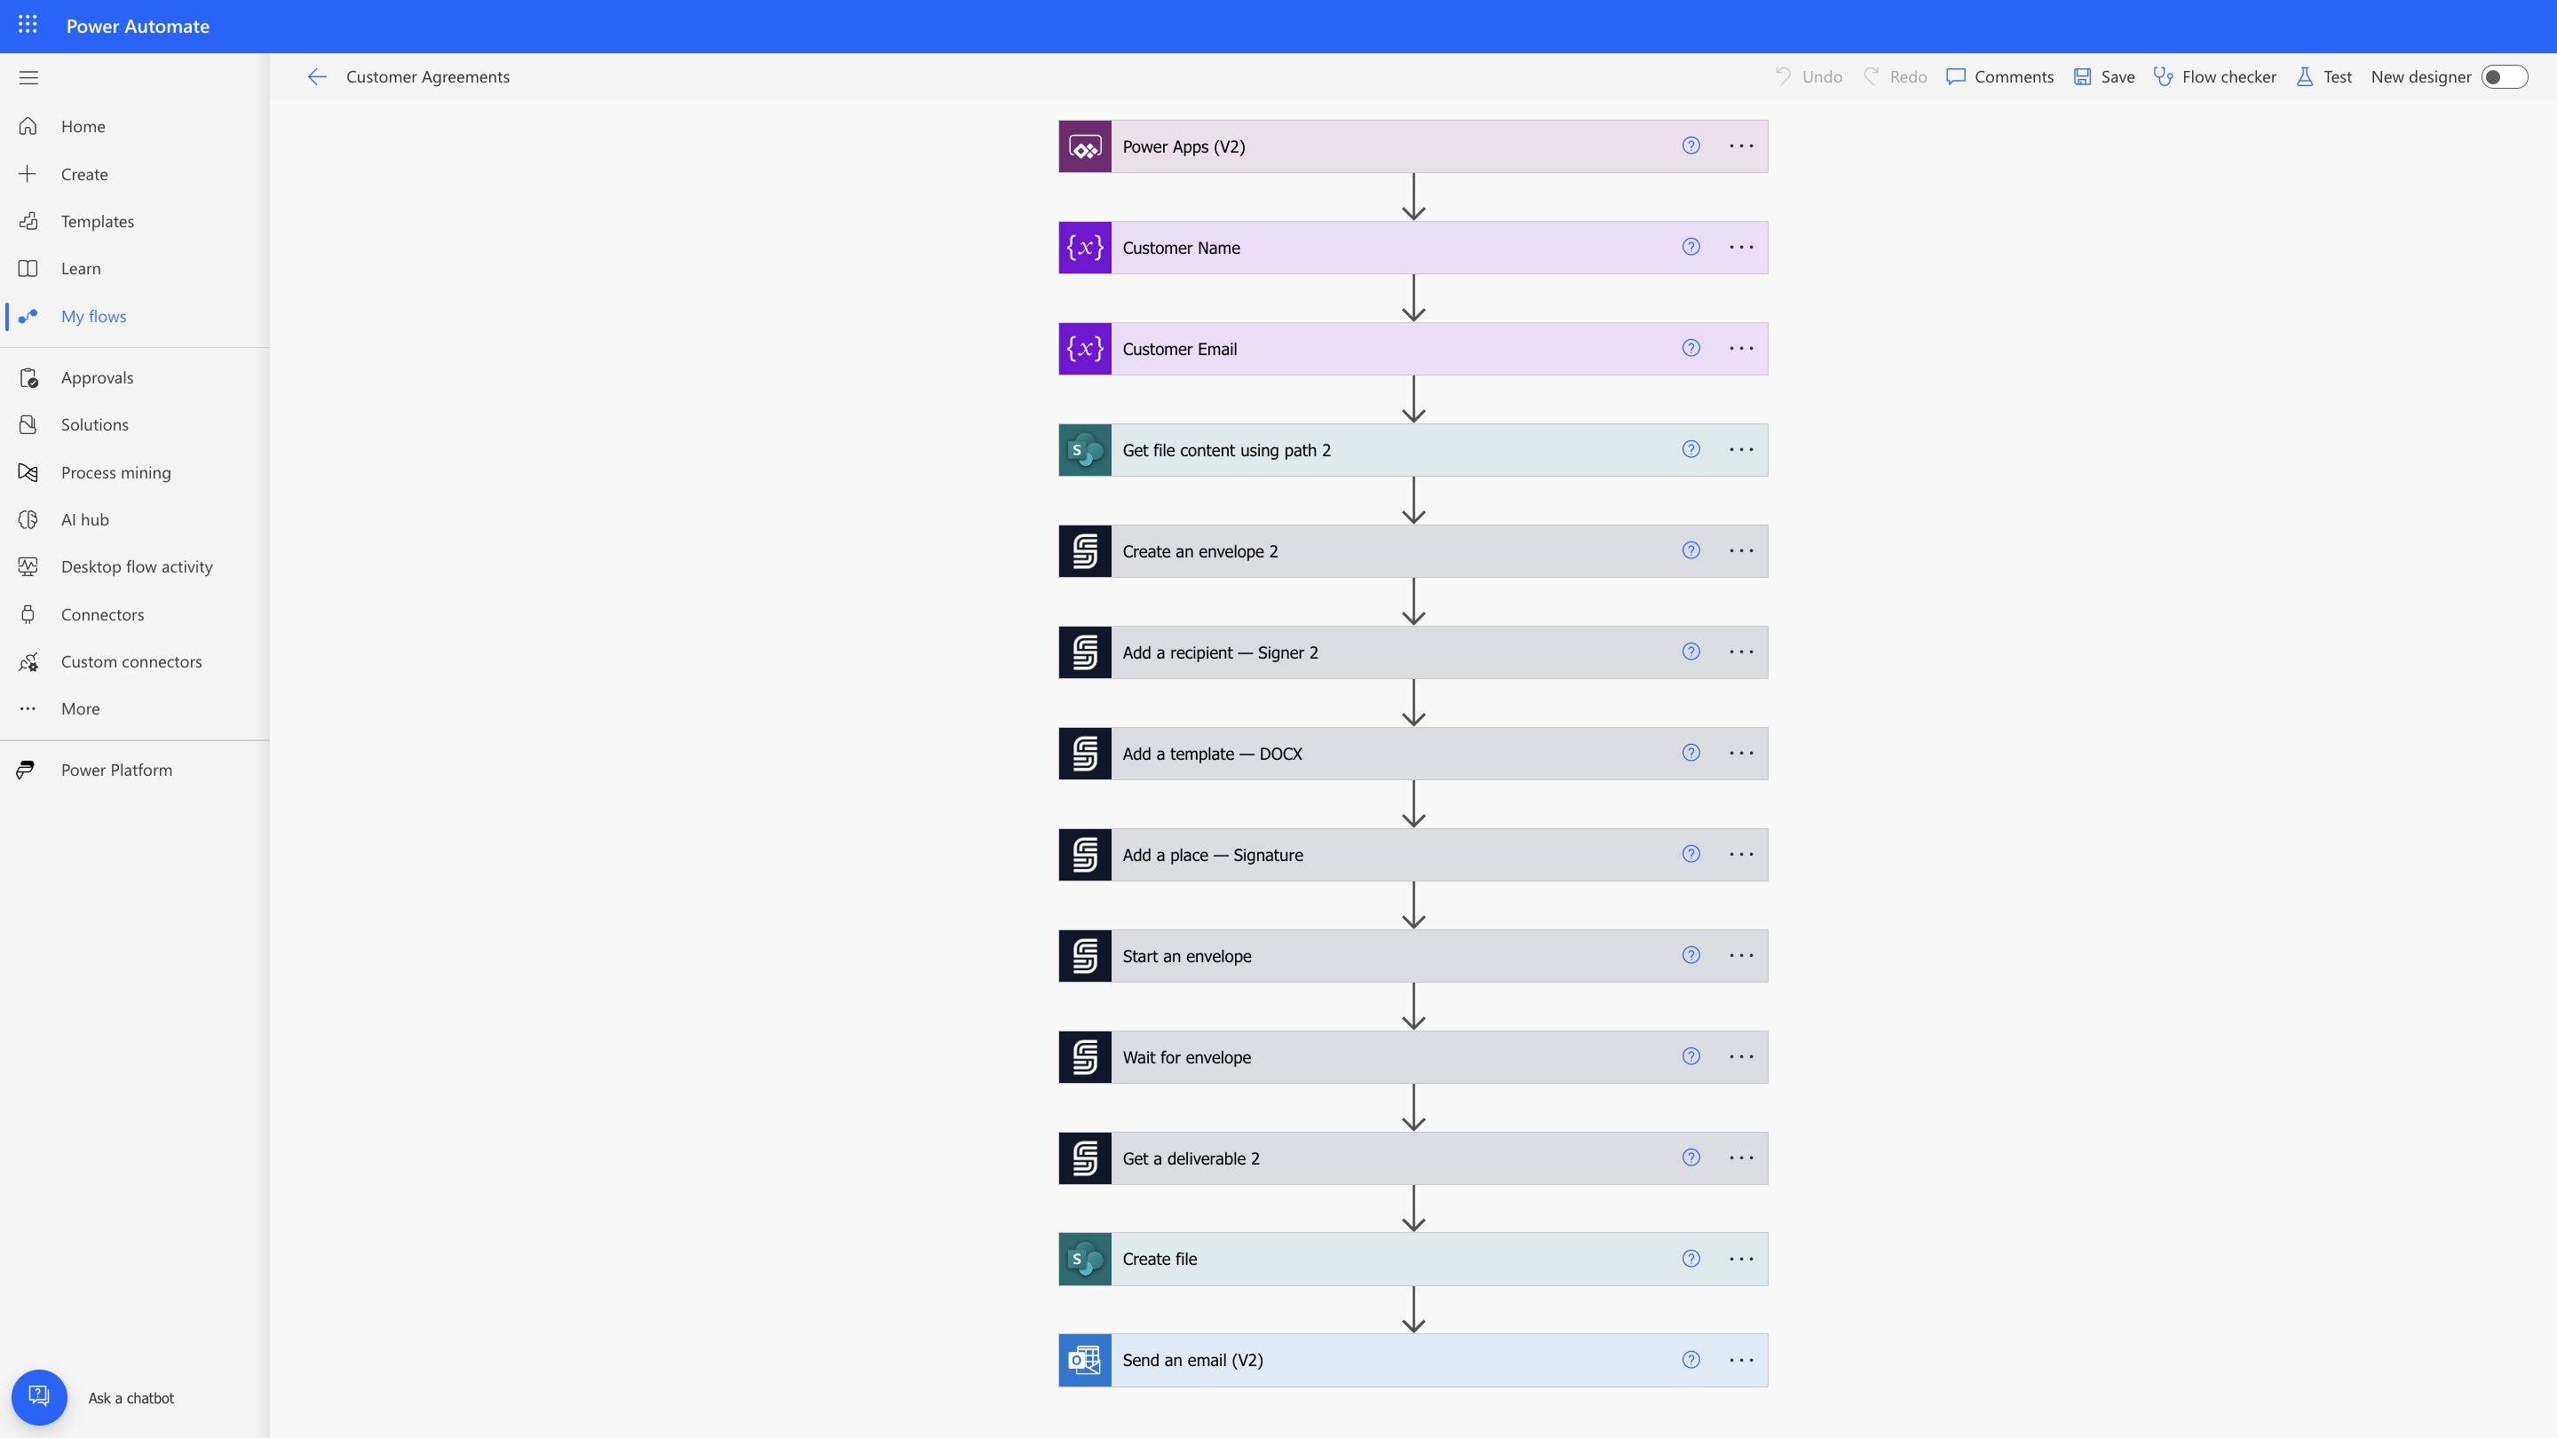Image resolution: width=2557 pixels, height=1438 pixels.
Task: Expand the Add a place — Signature step
Action: point(1389,856)
